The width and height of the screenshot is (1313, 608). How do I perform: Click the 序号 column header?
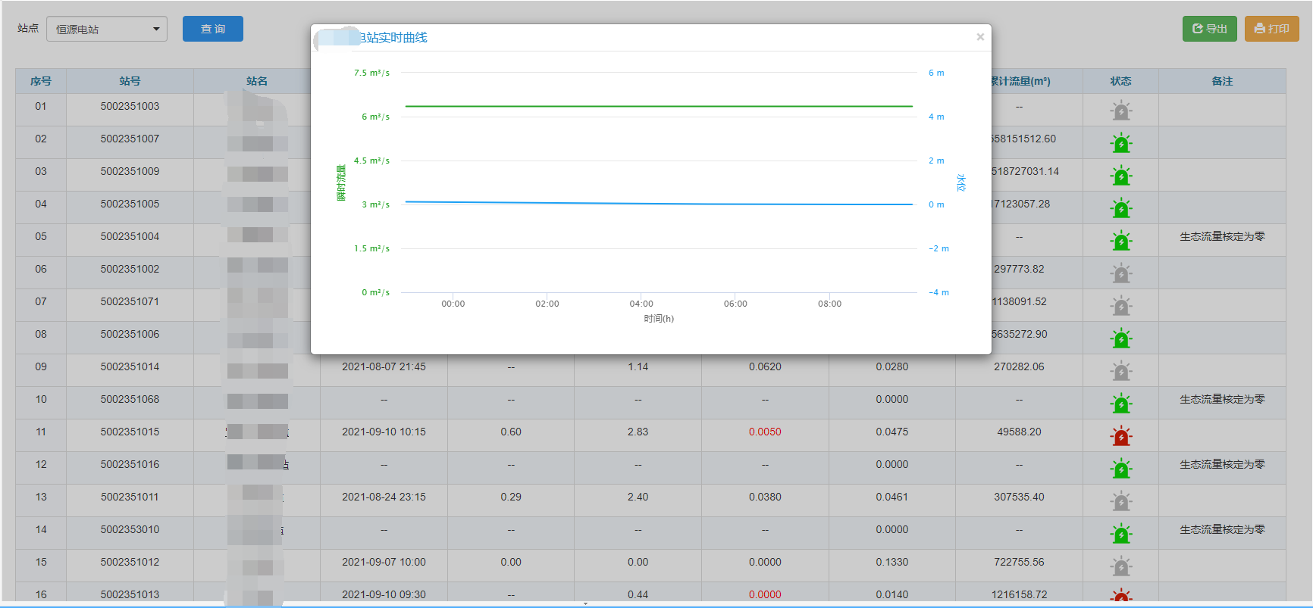41,81
